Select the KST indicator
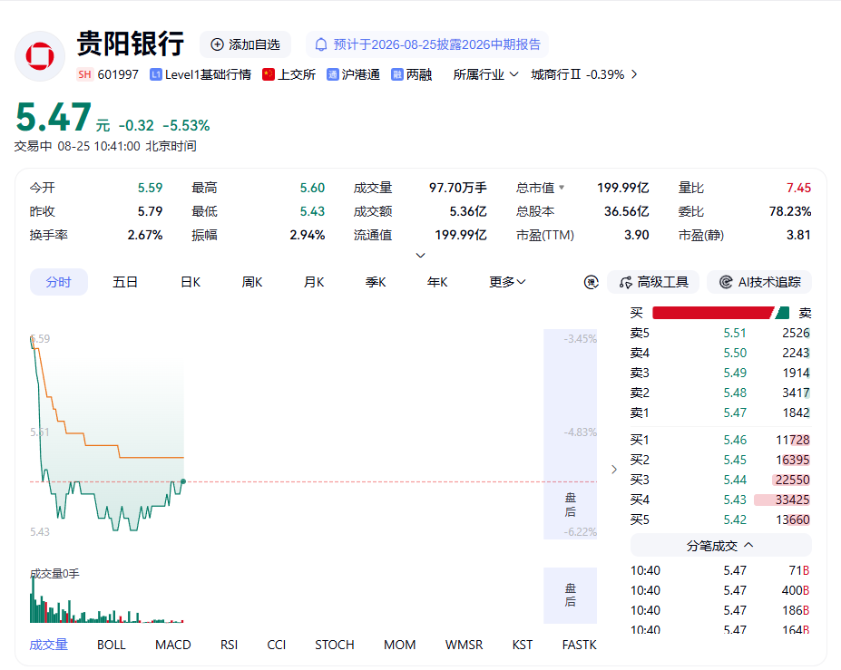Screen dimensions: 841x670 (523, 645)
